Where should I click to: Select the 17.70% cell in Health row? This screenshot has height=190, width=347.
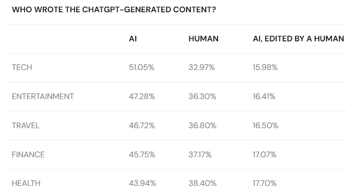[265, 183]
